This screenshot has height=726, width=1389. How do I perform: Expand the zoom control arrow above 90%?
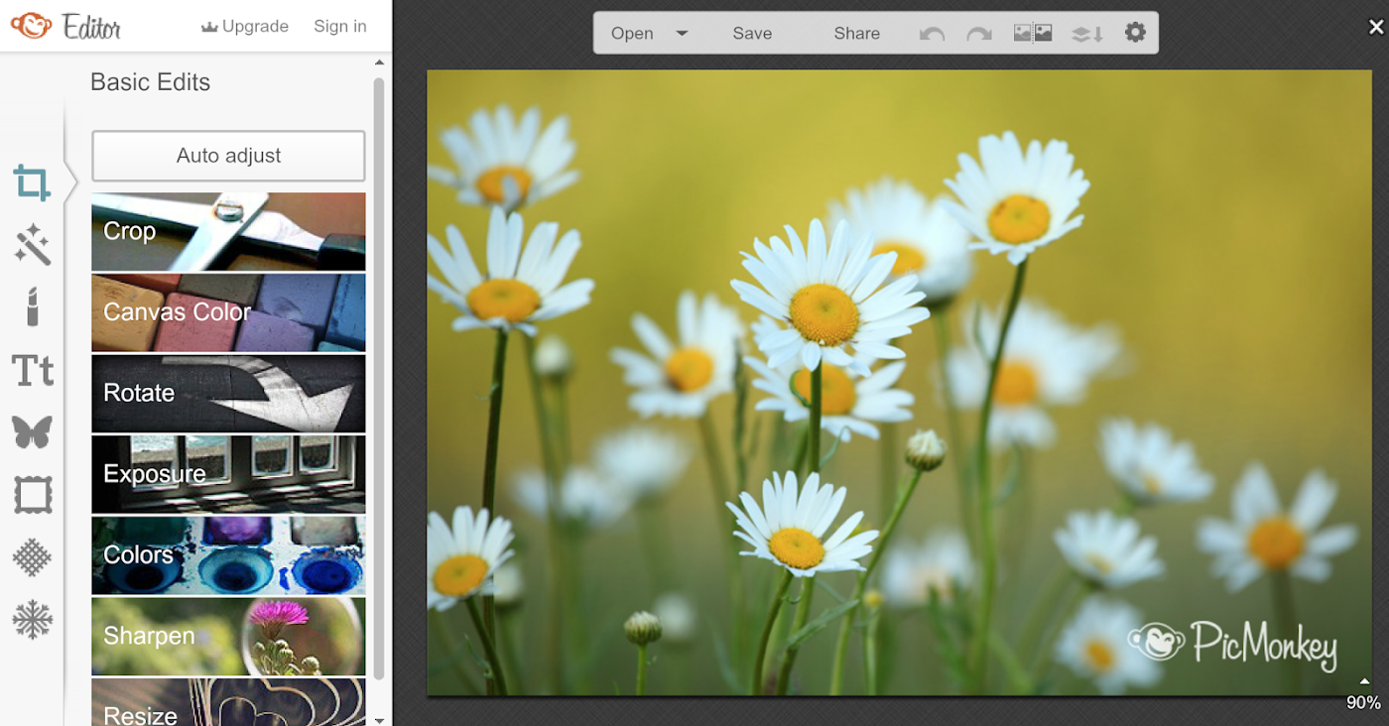(1364, 681)
